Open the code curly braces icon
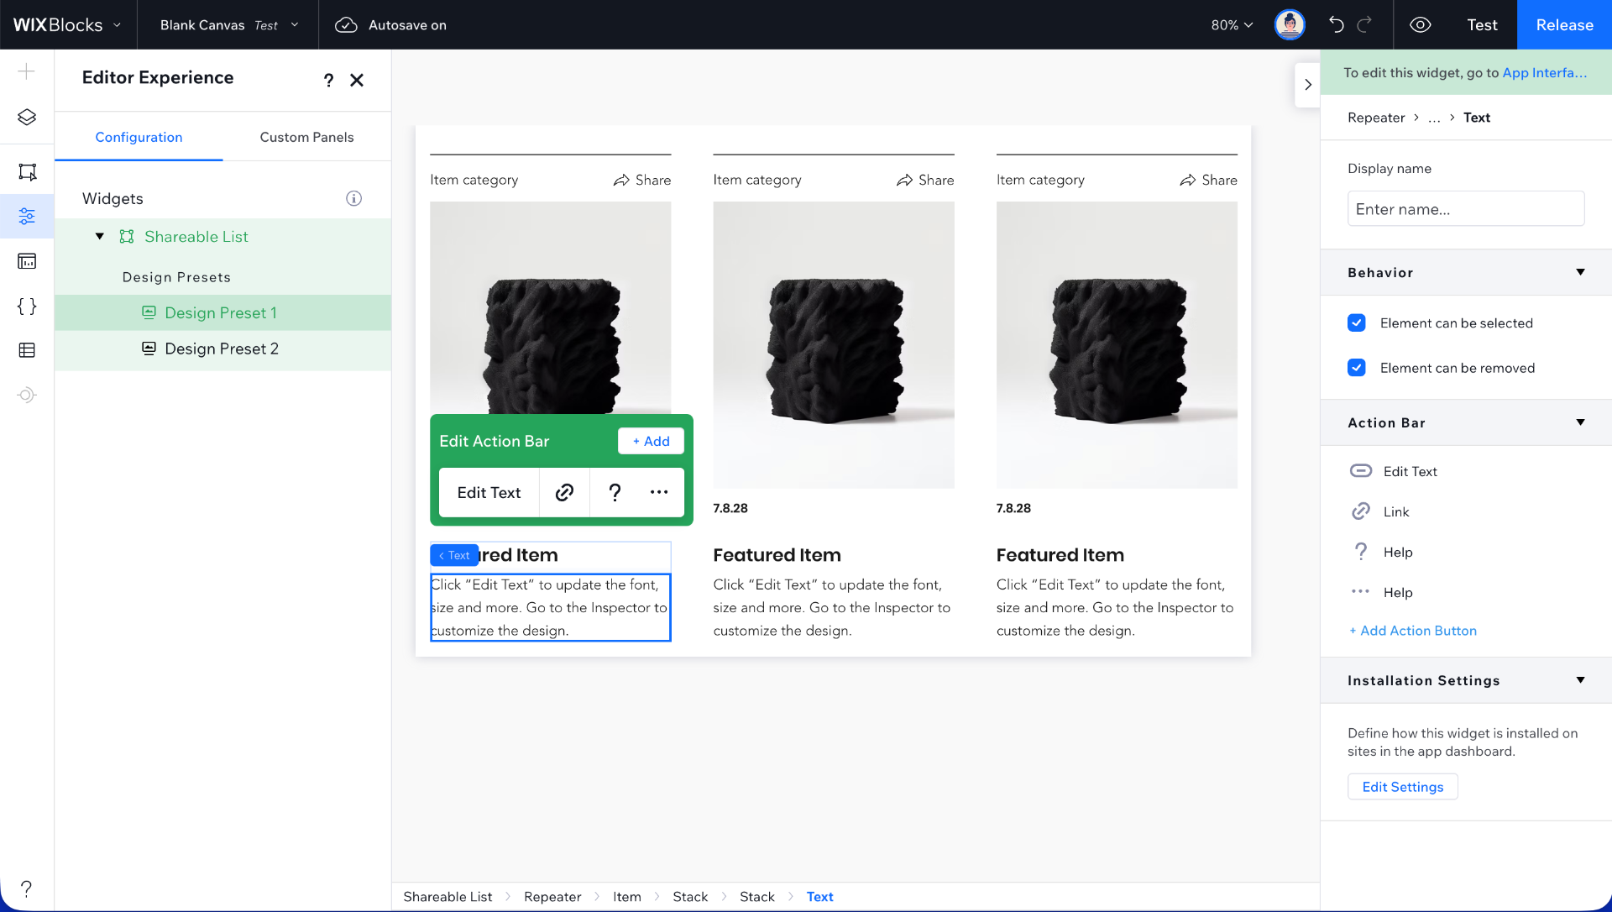 [27, 306]
